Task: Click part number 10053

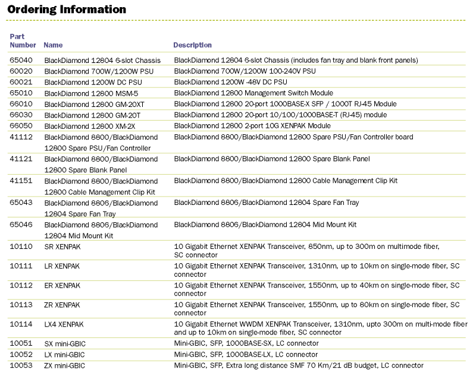Action: 21,365
